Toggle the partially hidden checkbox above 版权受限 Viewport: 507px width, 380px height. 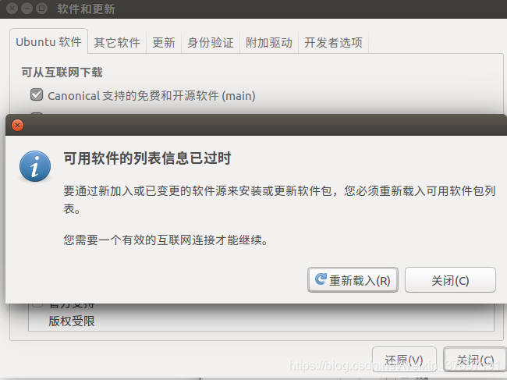[37, 304]
